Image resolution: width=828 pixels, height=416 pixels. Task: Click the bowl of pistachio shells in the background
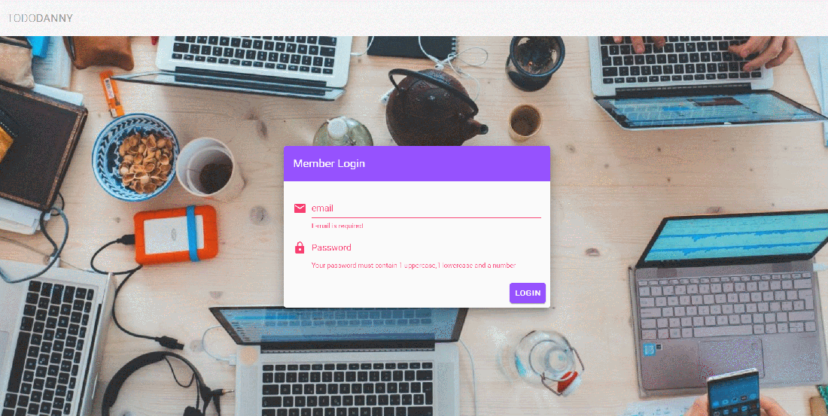135,157
